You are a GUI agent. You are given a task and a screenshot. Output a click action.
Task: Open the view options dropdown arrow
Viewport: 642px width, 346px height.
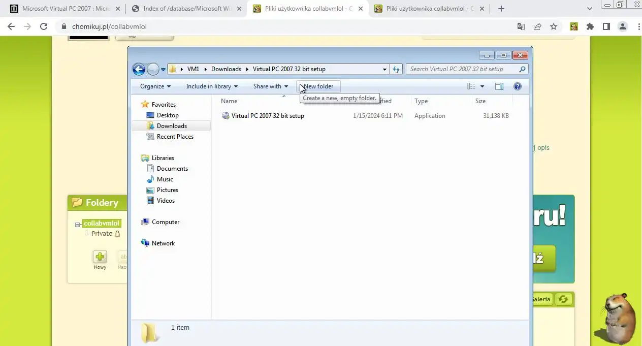point(483,86)
